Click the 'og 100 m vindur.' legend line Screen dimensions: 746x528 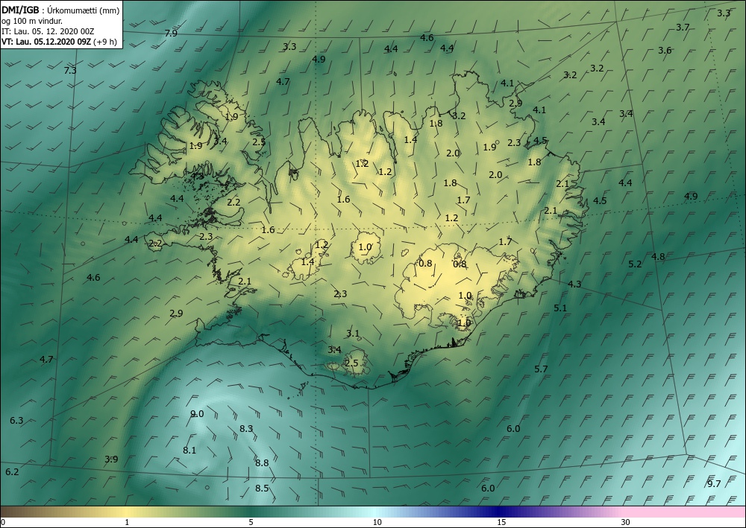click(32, 21)
